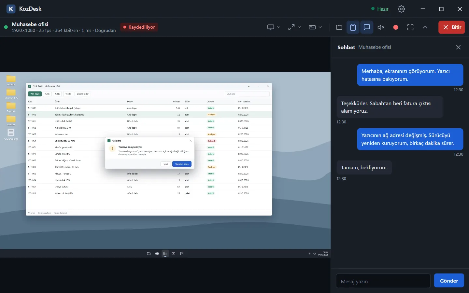Toggle clipboard sync icon
The image size is (469, 293).
click(353, 27)
